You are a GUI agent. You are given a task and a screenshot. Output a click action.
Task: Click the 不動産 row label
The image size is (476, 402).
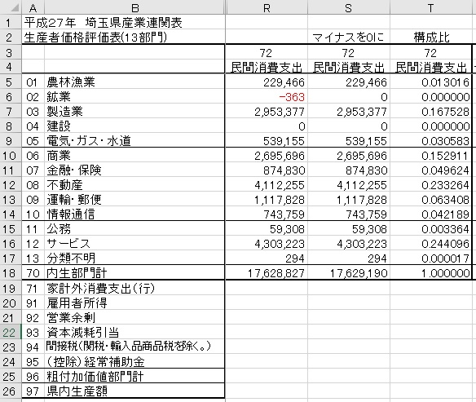[64, 185]
